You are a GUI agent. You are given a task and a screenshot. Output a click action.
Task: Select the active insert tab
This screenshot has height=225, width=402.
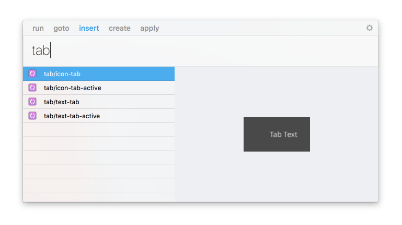pos(89,28)
